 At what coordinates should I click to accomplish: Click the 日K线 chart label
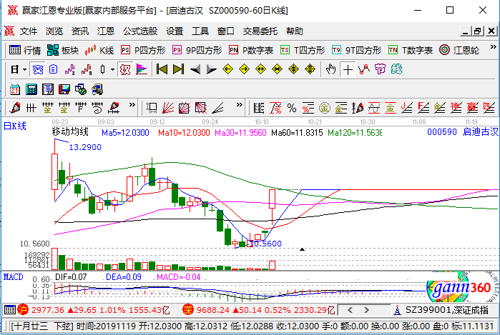tap(15, 126)
